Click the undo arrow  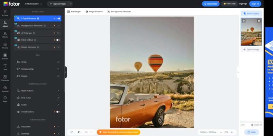pos(86,132)
